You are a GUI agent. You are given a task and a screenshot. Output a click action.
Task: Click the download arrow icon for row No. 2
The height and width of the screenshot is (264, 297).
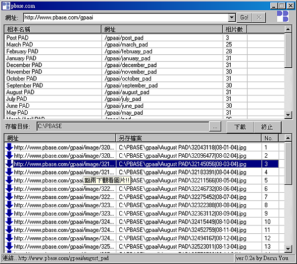coord(9,155)
